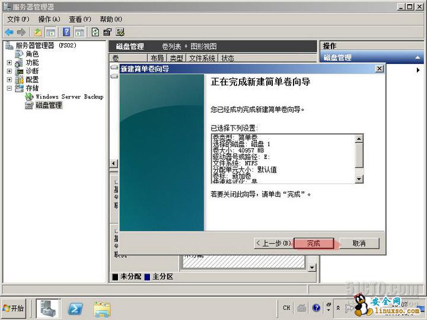Collapse the 存储 tree node

9,88
